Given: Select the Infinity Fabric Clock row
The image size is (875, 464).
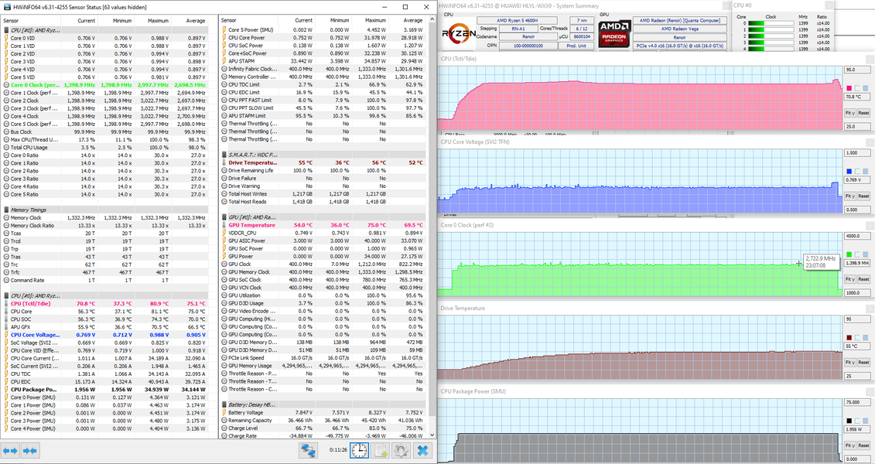Looking at the screenshot, I should 323,69.
